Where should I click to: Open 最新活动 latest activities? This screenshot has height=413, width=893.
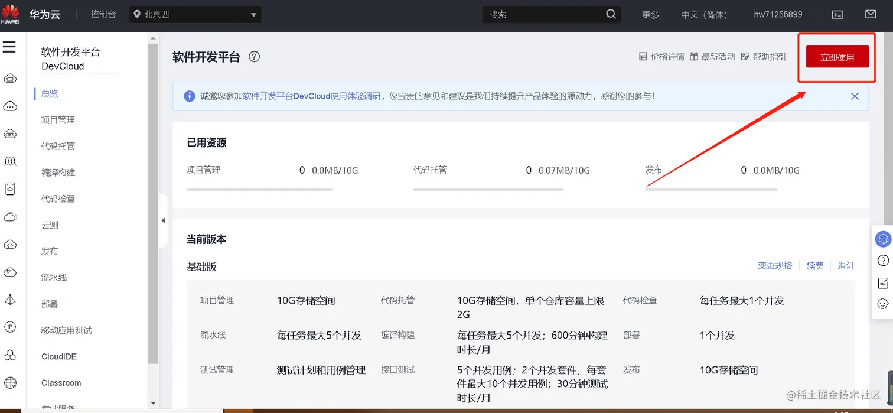(x=713, y=57)
